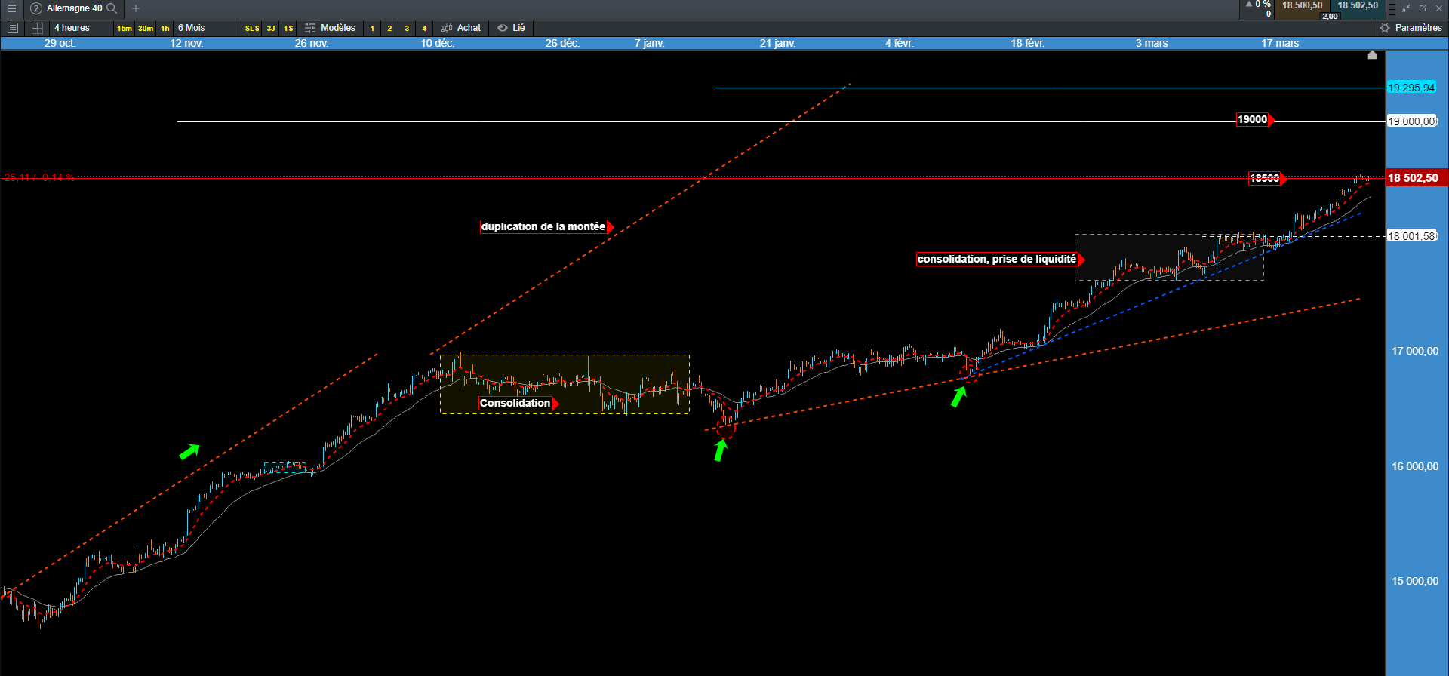Open Paramètres settings gear
The width and height of the screenshot is (1449, 676).
click(x=1411, y=28)
